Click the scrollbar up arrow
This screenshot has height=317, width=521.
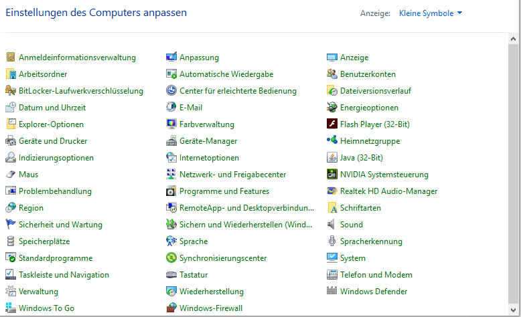click(513, 39)
